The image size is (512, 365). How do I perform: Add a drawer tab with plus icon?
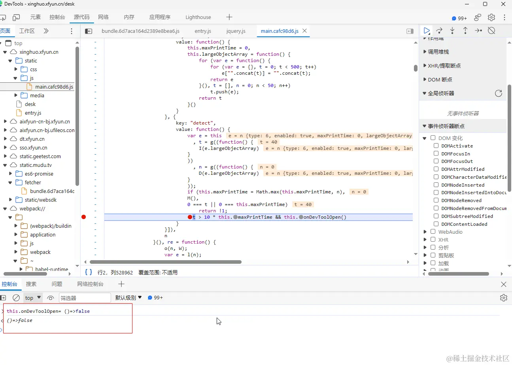121,284
